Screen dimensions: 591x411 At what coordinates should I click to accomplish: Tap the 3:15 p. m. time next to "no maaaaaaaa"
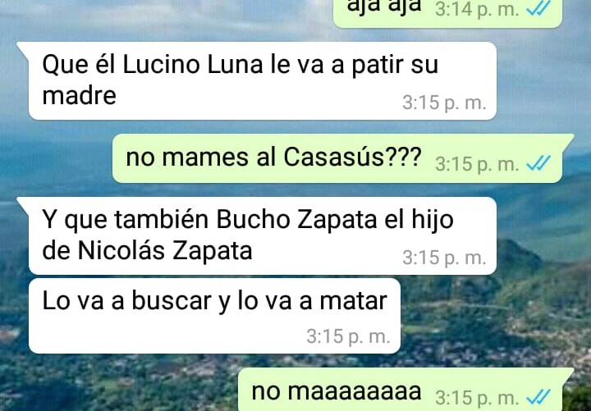(x=477, y=397)
